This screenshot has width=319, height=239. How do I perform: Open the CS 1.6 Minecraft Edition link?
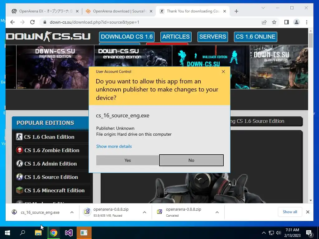54,191
